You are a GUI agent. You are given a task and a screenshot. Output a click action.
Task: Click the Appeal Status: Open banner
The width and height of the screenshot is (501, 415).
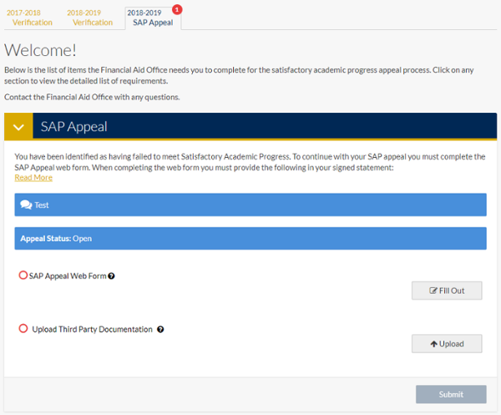point(250,238)
